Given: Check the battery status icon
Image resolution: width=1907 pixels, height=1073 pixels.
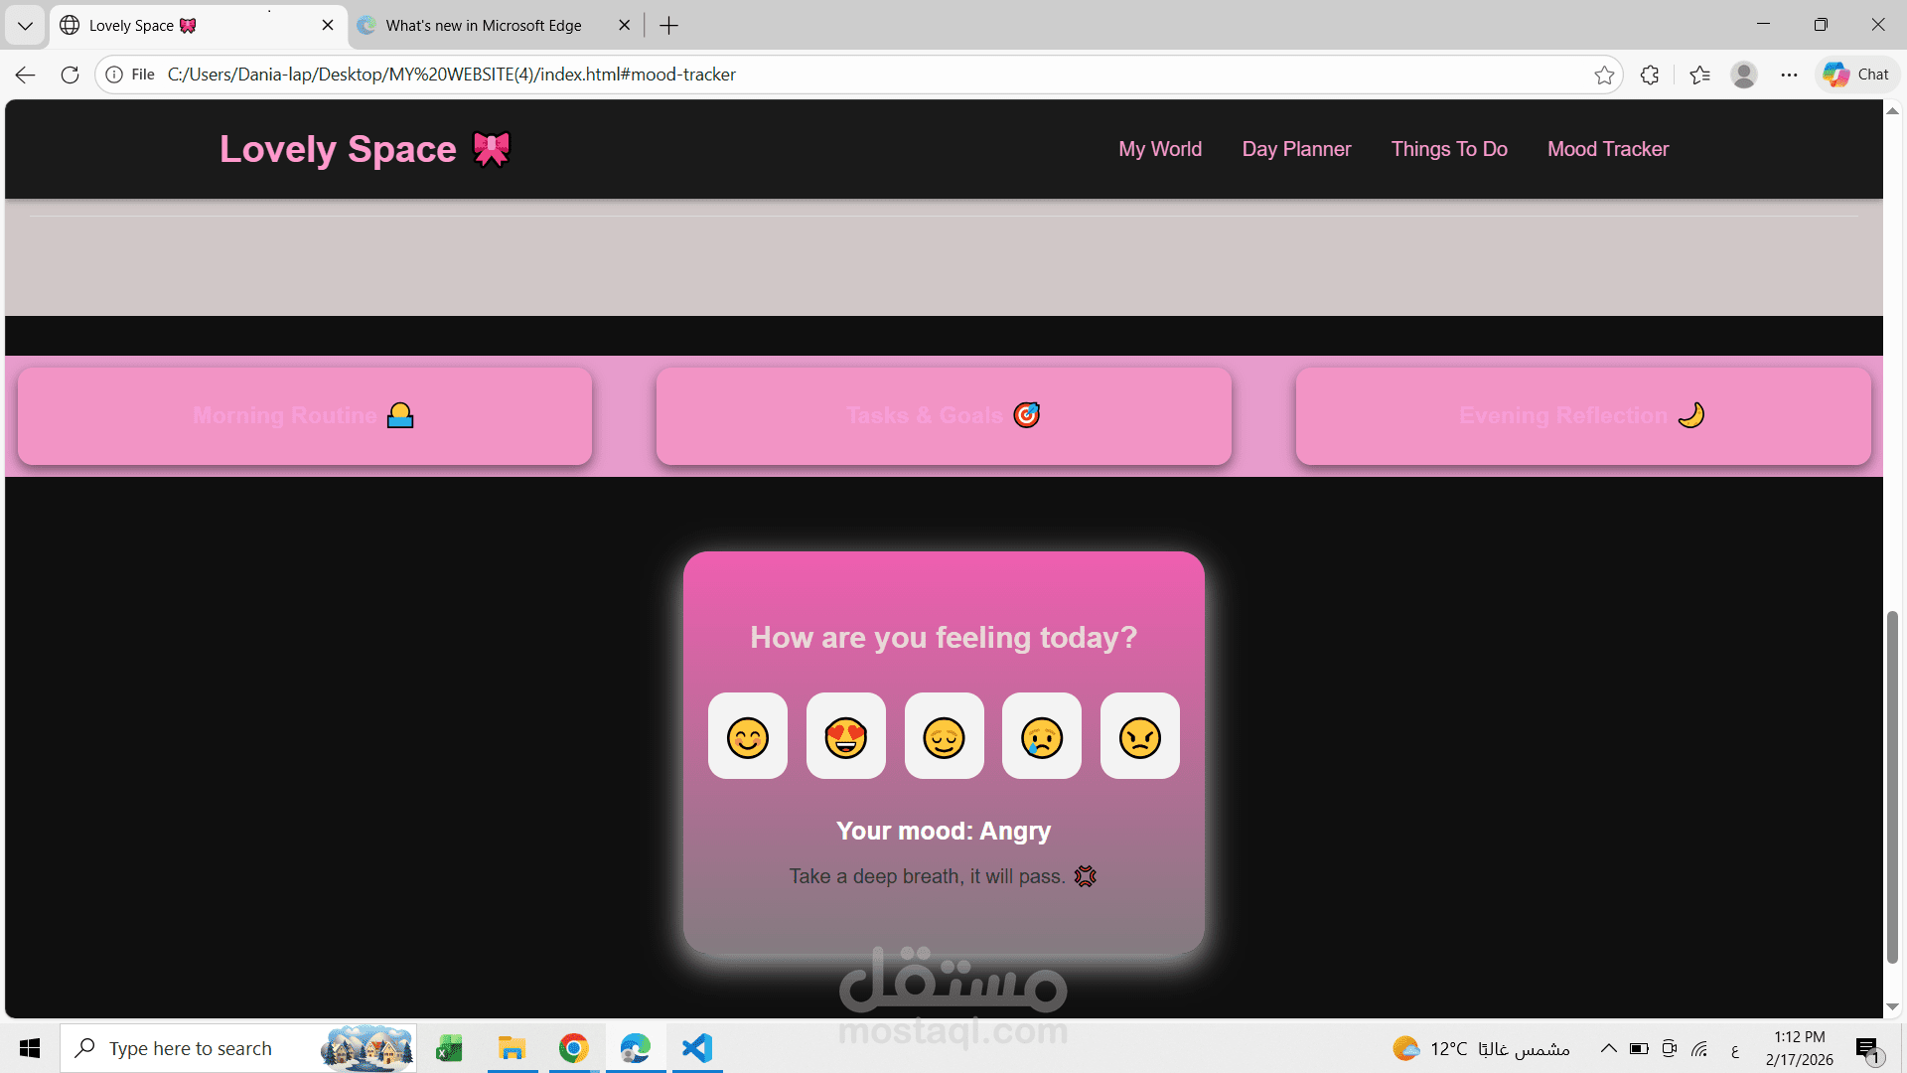Looking at the screenshot, I should 1639,1048.
